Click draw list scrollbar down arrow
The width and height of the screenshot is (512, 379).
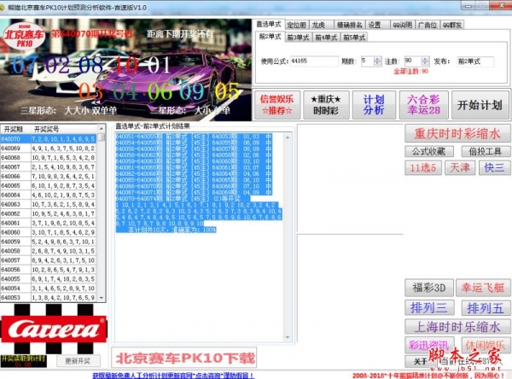(x=102, y=298)
